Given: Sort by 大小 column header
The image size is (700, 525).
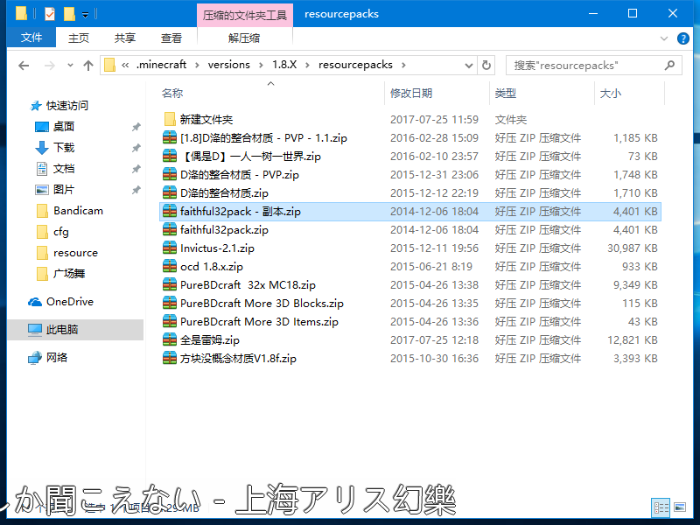Looking at the screenshot, I should [610, 94].
